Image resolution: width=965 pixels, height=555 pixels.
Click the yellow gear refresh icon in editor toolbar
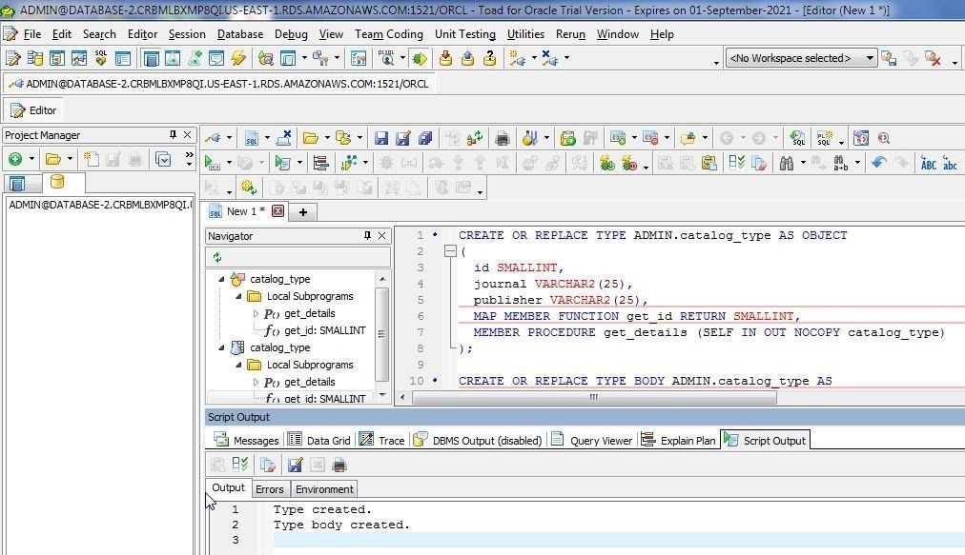click(249, 188)
